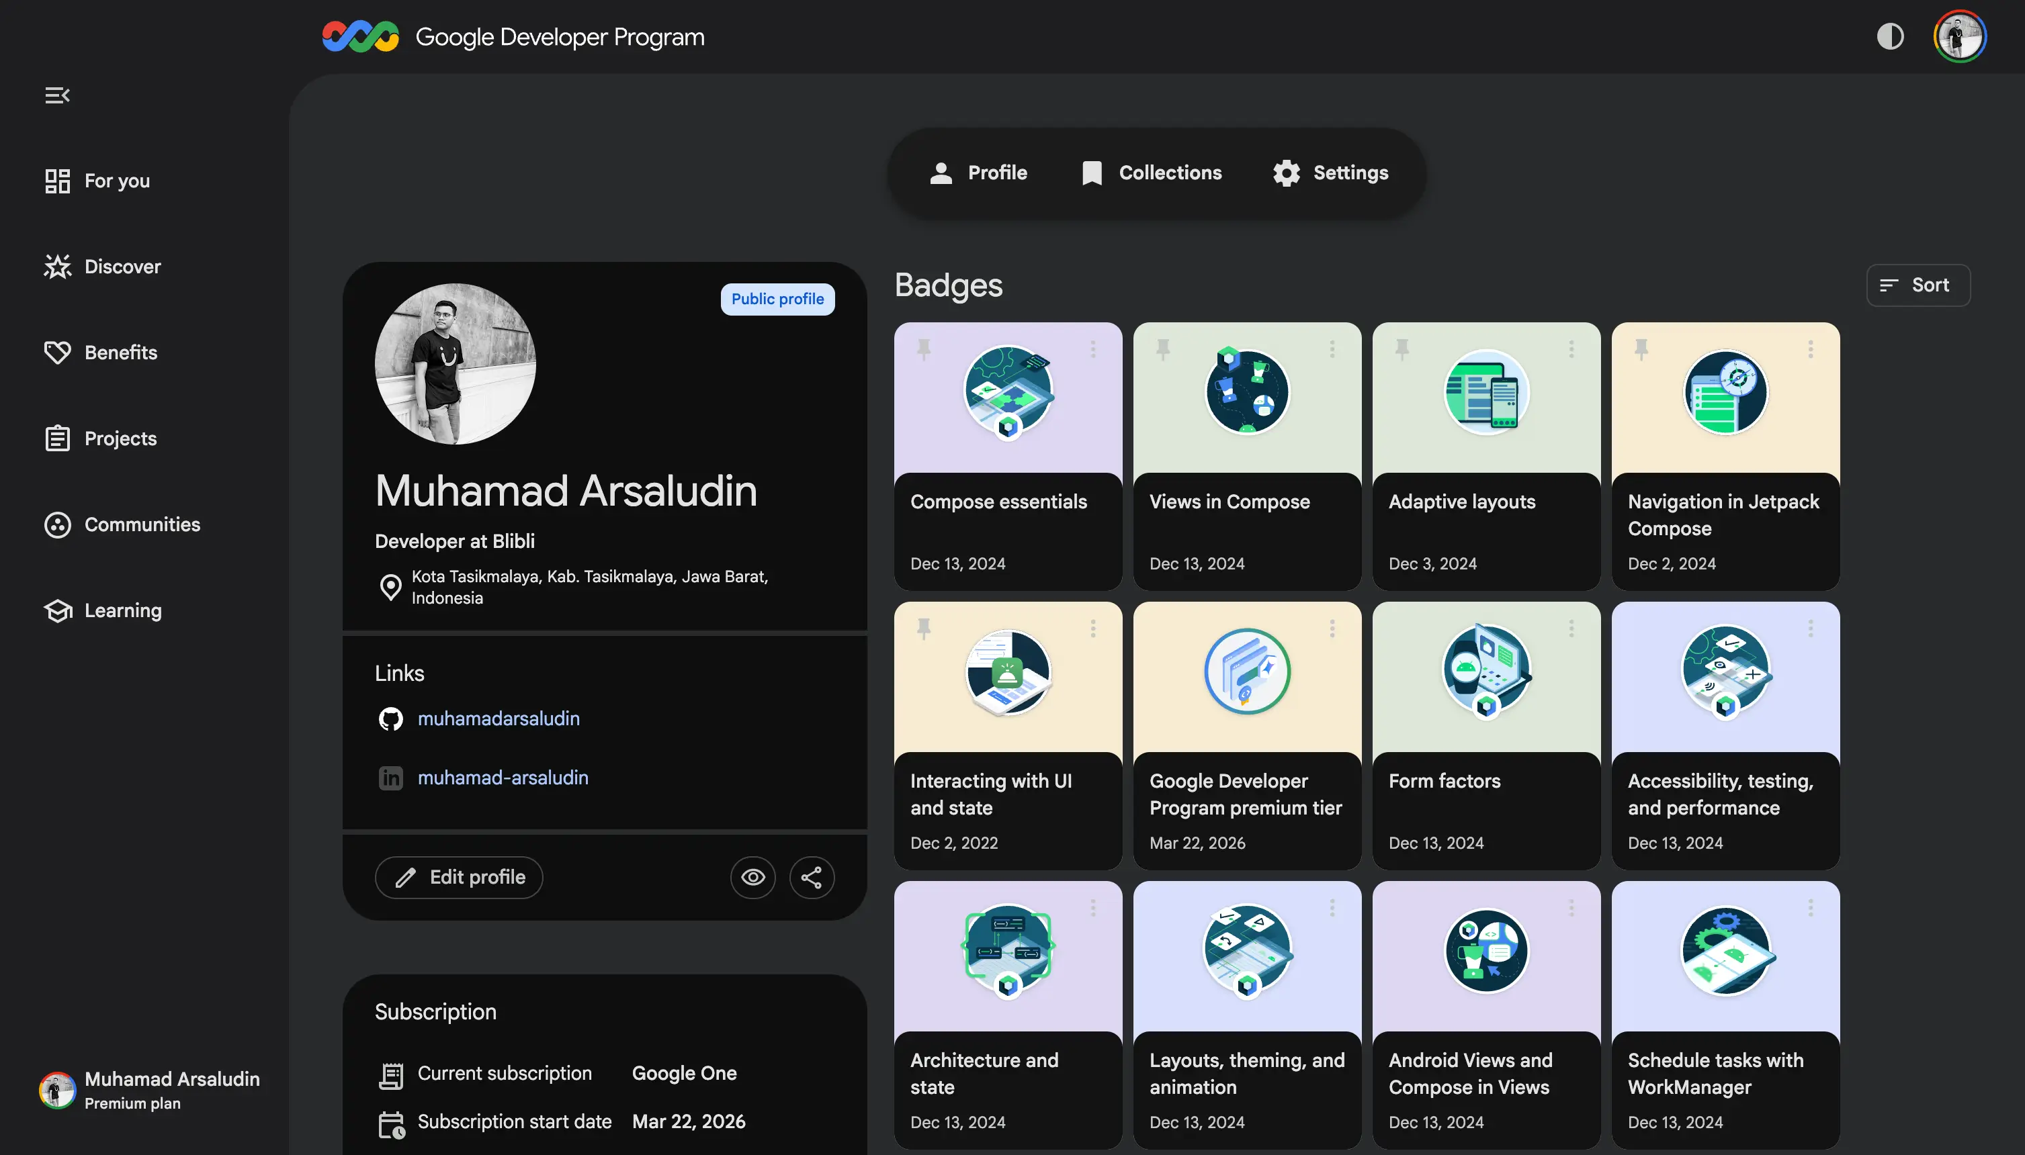Unpin the Views in Compose badge

1162,349
